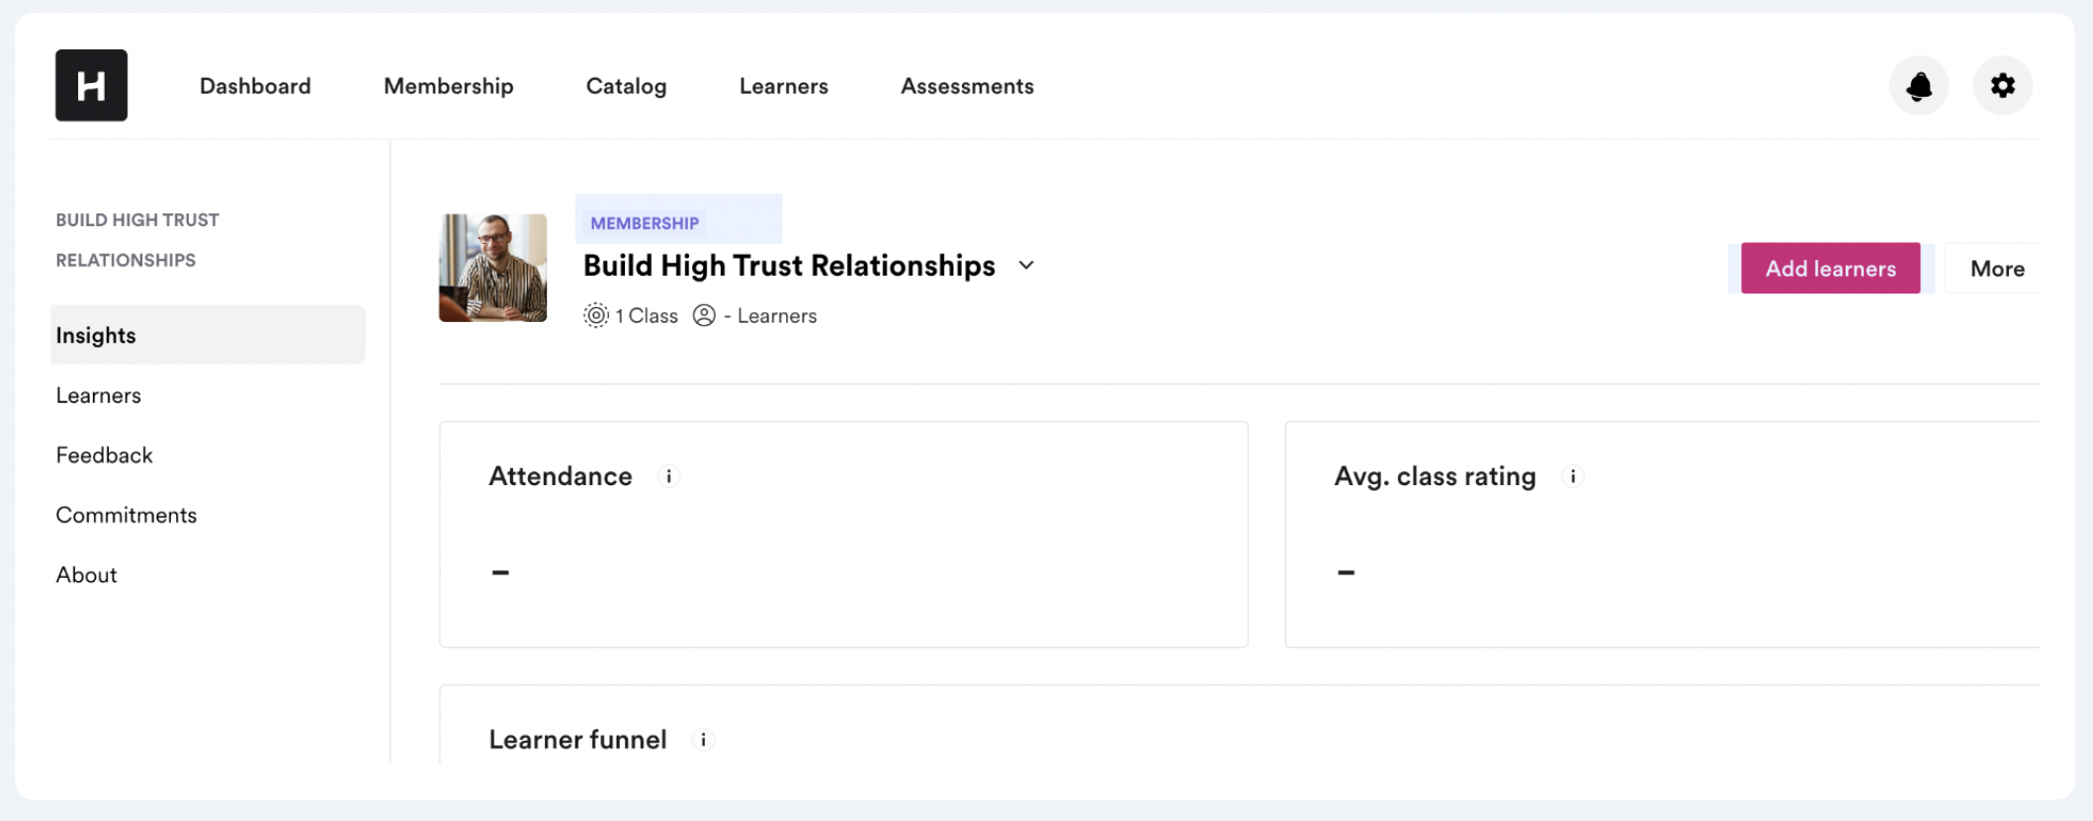This screenshot has height=821, width=2093.
Task: Open settings with the gear icon
Action: [2003, 86]
